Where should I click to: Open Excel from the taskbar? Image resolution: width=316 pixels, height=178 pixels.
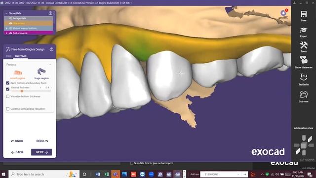(x=107, y=174)
